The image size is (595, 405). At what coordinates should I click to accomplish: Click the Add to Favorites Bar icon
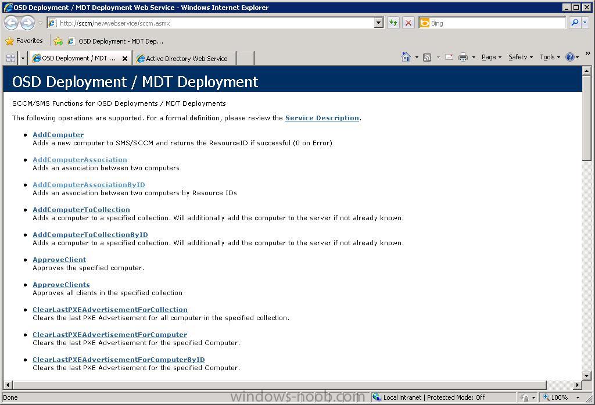pyautogui.click(x=58, y=41)
